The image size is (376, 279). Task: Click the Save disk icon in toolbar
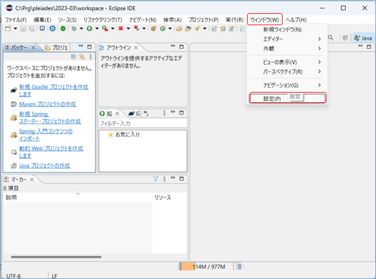[23, 29]
